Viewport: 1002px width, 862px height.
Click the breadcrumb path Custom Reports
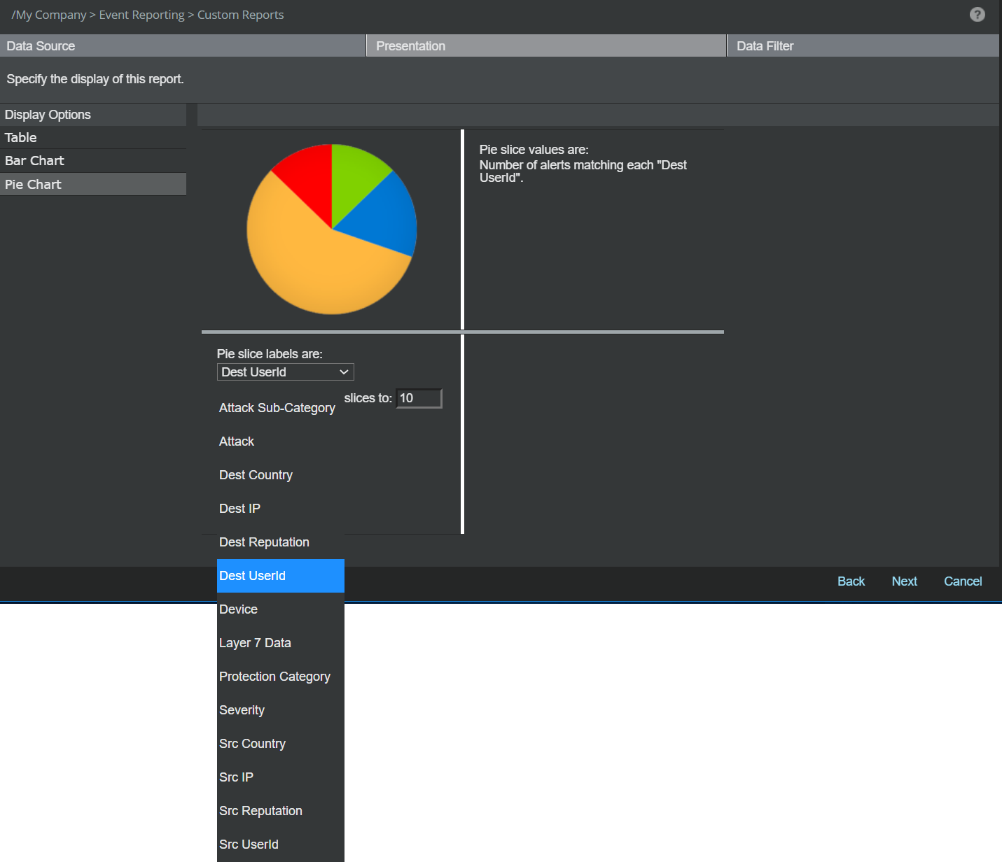point(240,15)
